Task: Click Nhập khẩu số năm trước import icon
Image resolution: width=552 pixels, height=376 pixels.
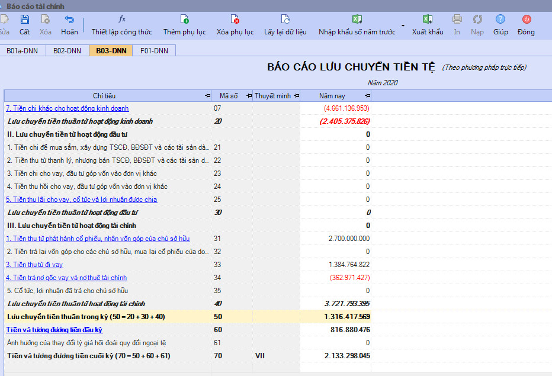Action: 357,20
